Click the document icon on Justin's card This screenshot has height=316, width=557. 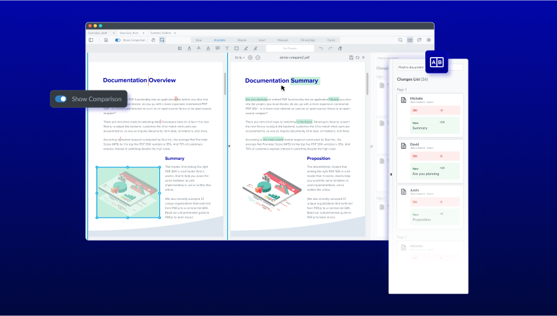(x=404, y=191)
